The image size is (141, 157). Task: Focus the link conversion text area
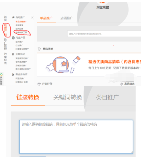[76, 137]
